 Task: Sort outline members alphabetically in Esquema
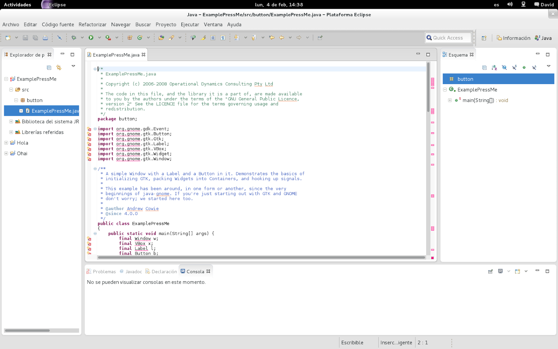(494, 68)
